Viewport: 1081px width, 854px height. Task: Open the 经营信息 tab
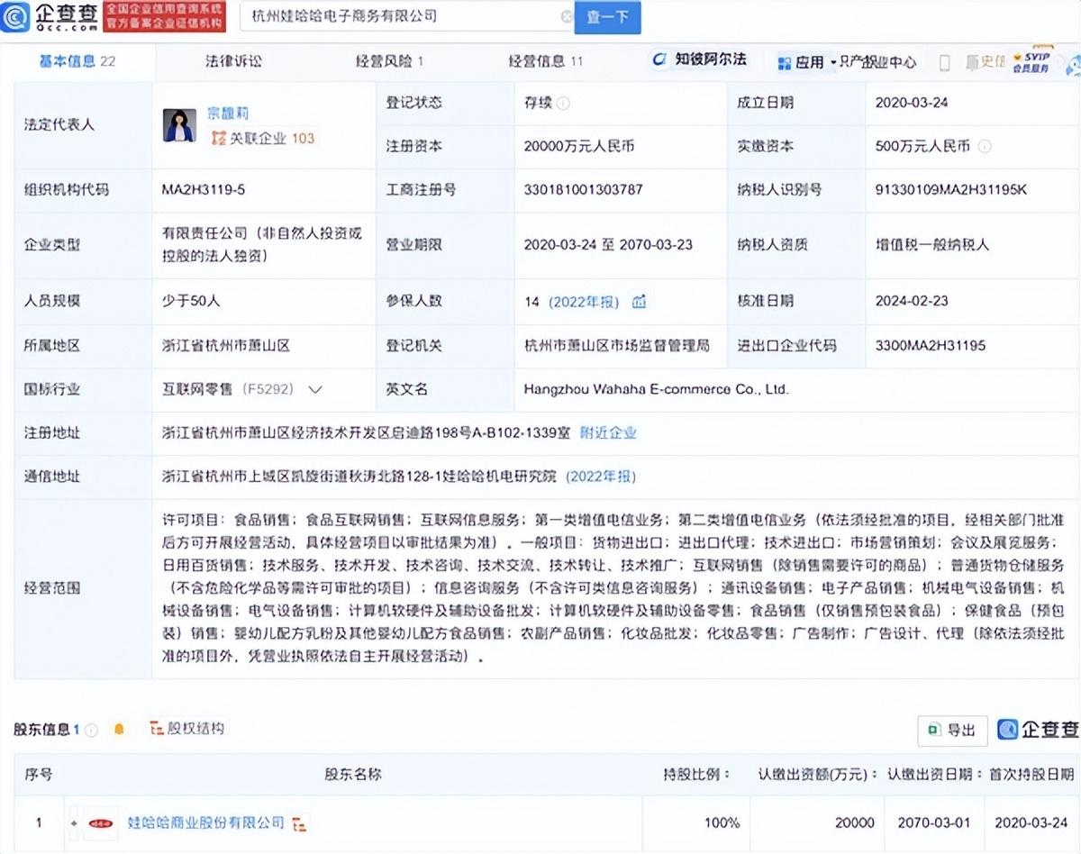click(545, 61)
